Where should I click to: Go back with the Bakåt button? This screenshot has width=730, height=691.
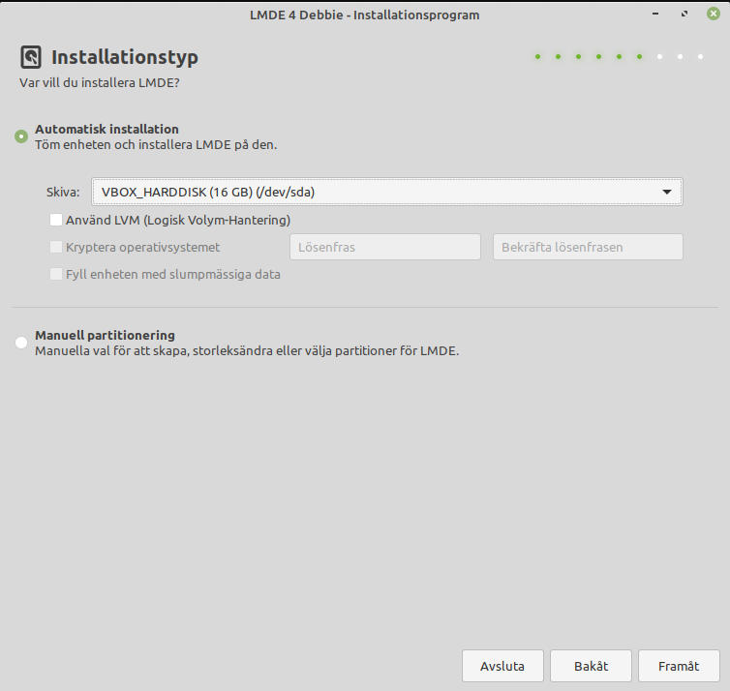[591, 666]
